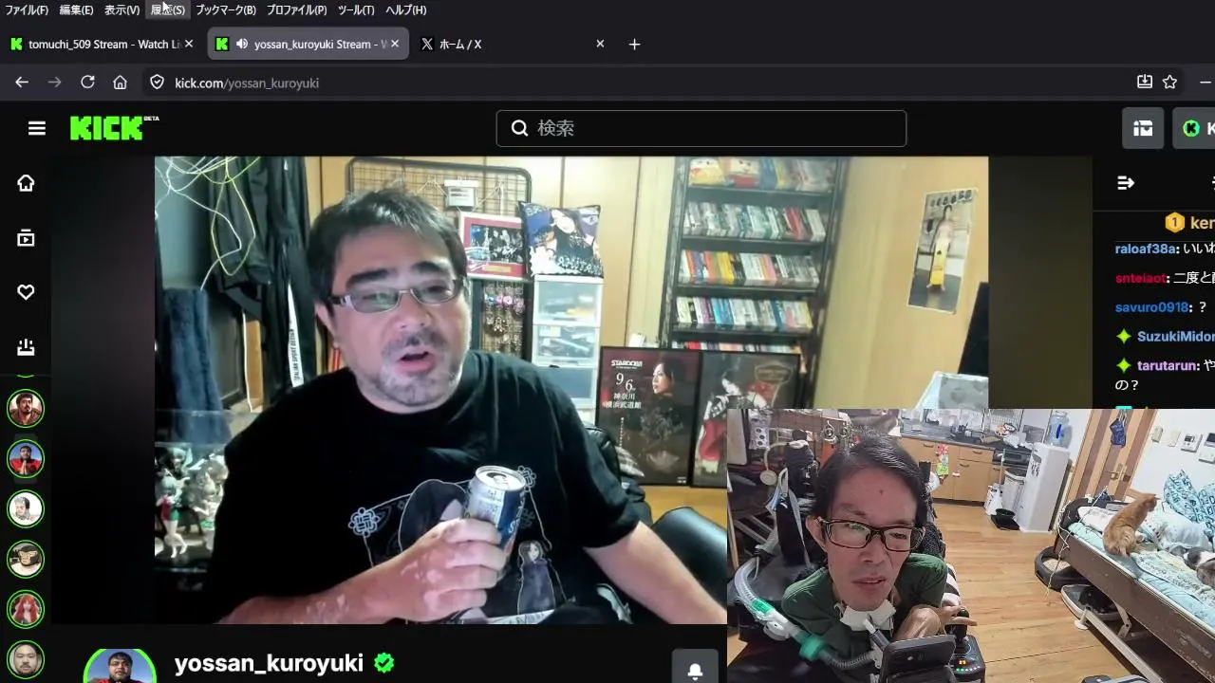Image resolution: width=1215 pixels, height=683 pixels.
Task: Open Following heart icon in sidebar
Action: pos(26,292)
